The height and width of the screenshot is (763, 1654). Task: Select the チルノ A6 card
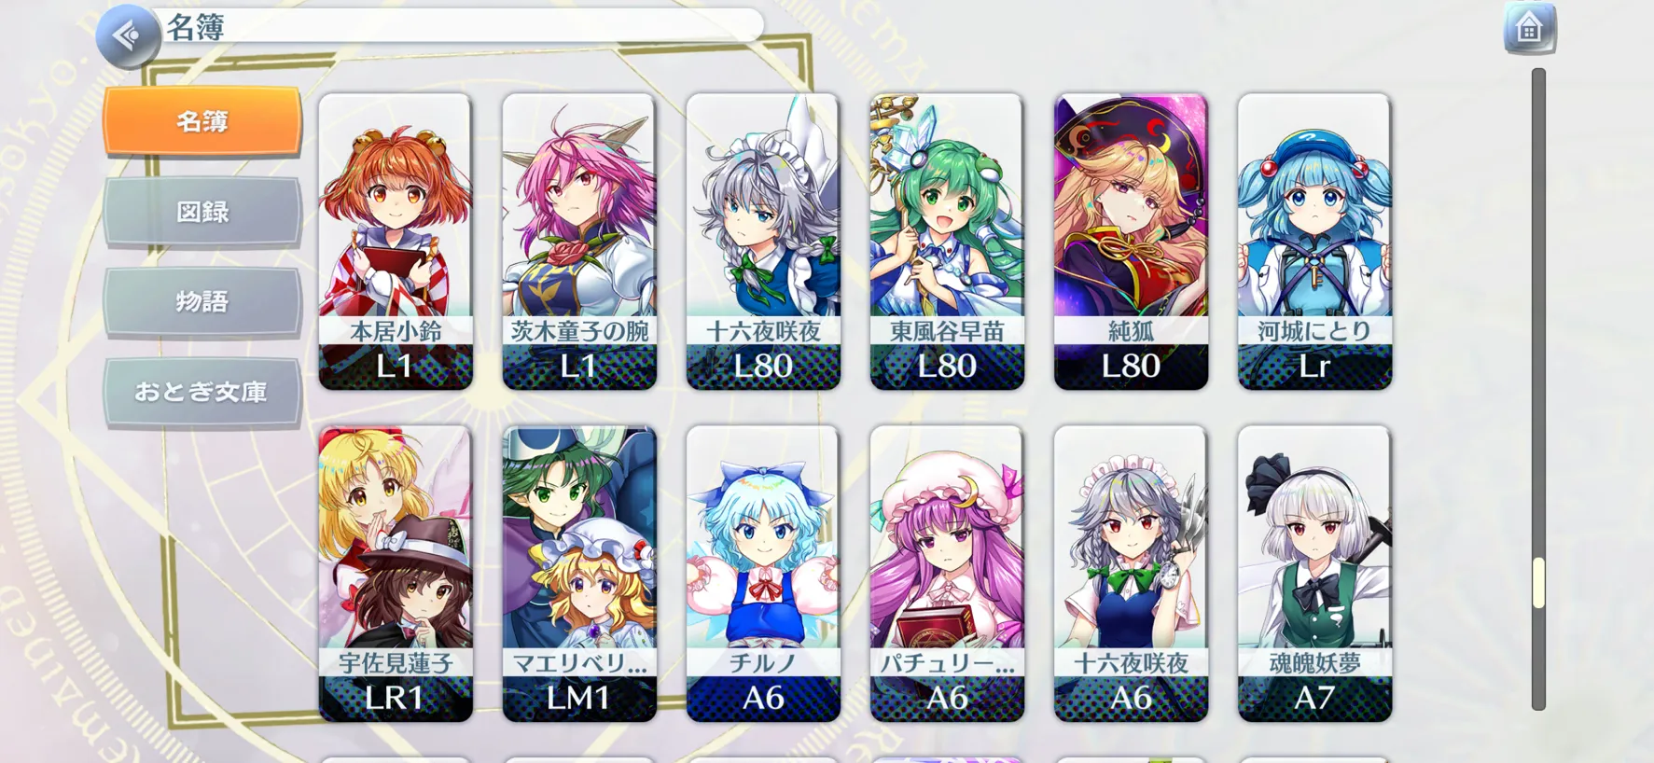(x=763, y=574)
